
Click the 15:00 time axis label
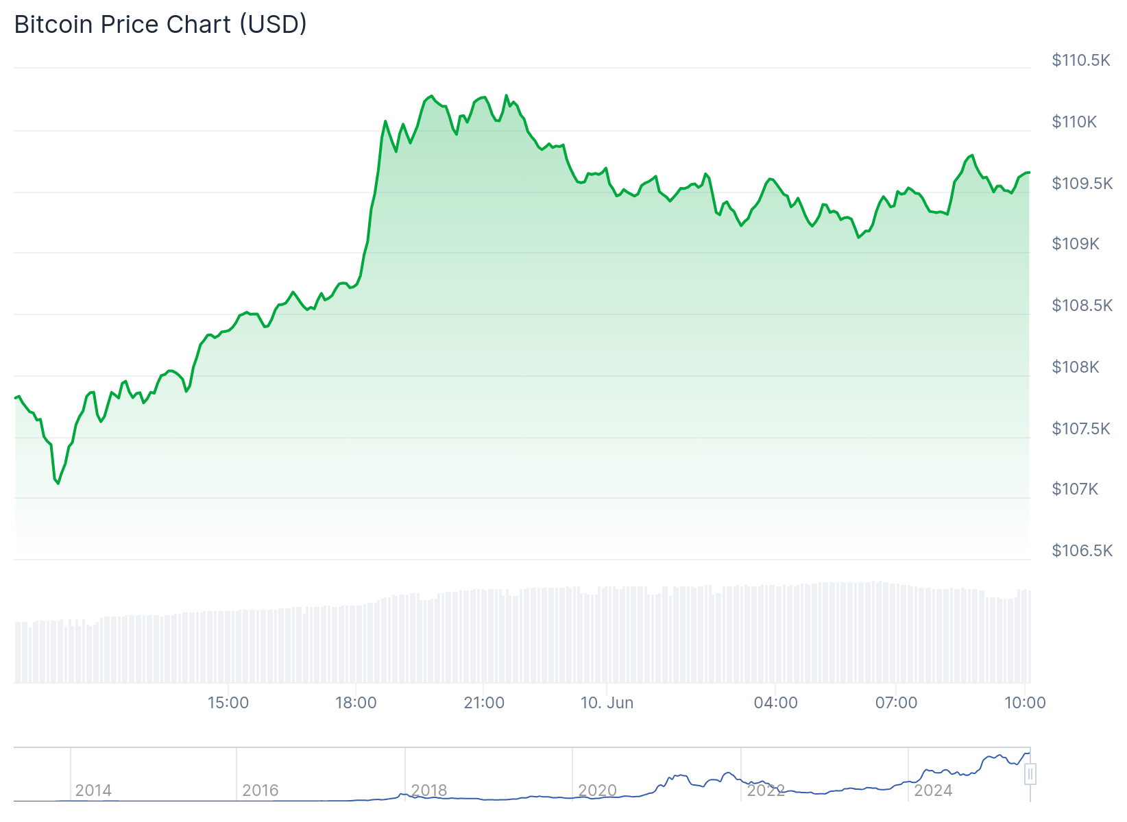pos(228,703)
